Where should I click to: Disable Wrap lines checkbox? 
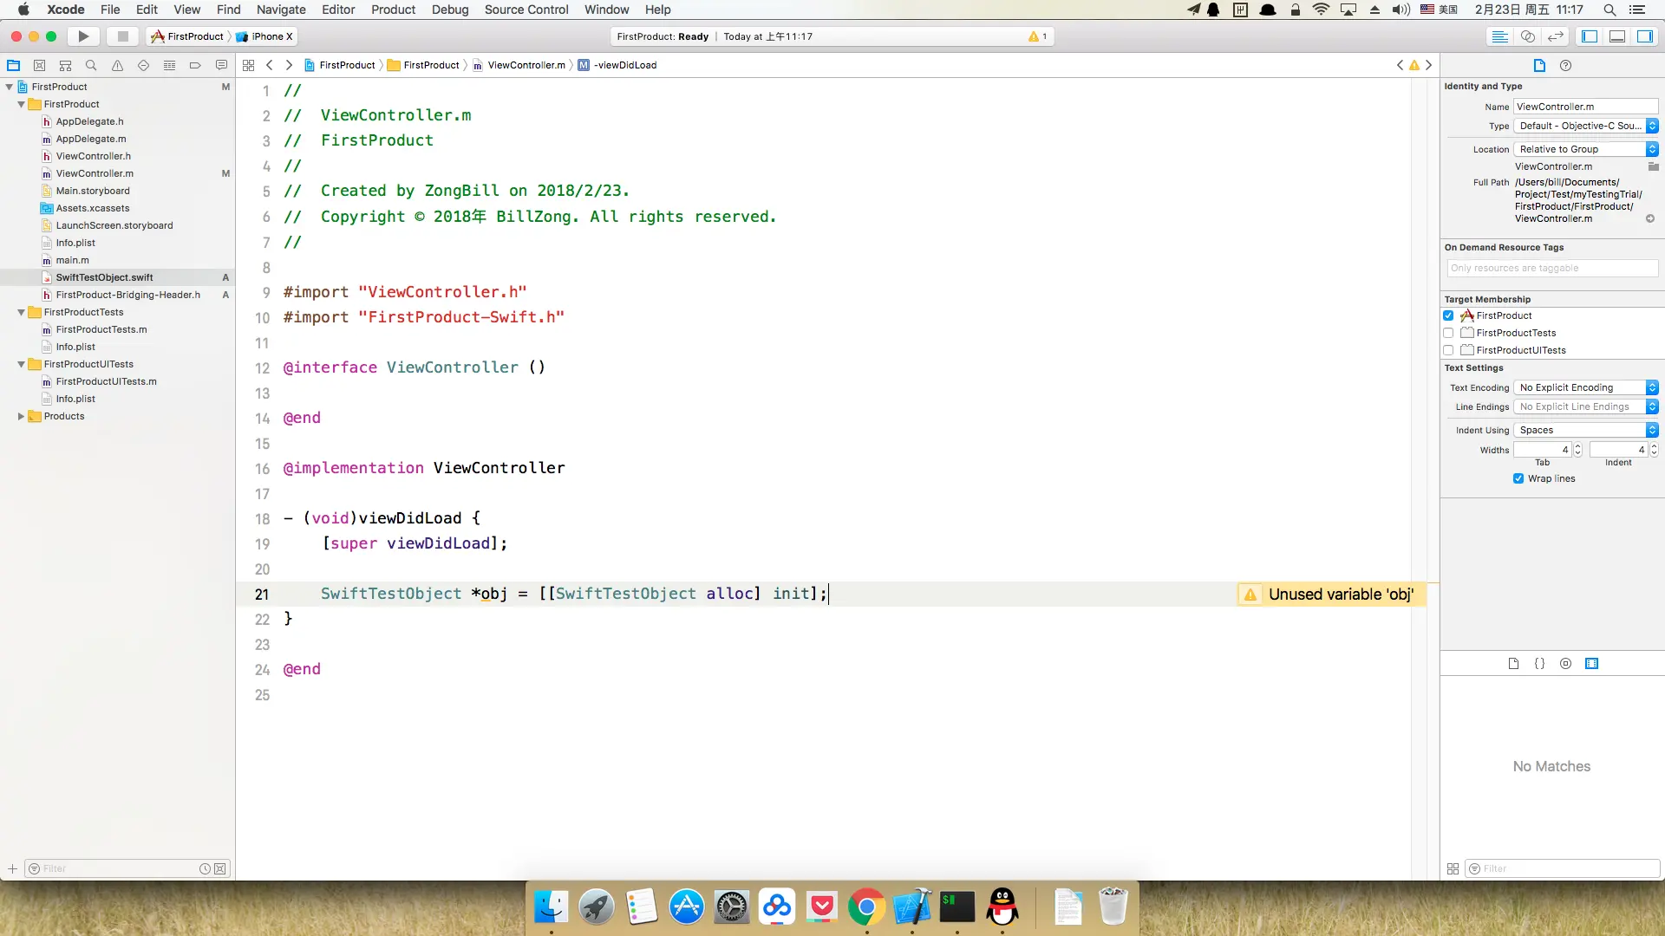(x=1518, y=478)
